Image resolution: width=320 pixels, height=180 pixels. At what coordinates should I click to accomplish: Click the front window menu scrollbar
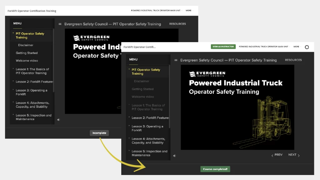[169, 96]
